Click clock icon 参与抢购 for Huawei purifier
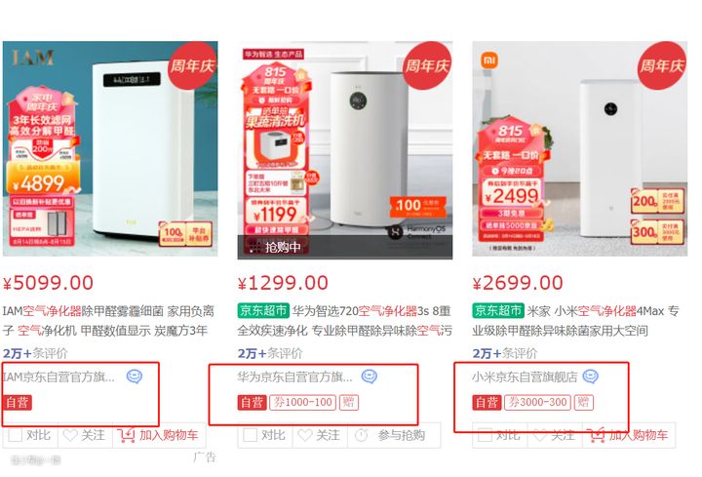Viewport: 702px width, 477px height. coord(362,435)
